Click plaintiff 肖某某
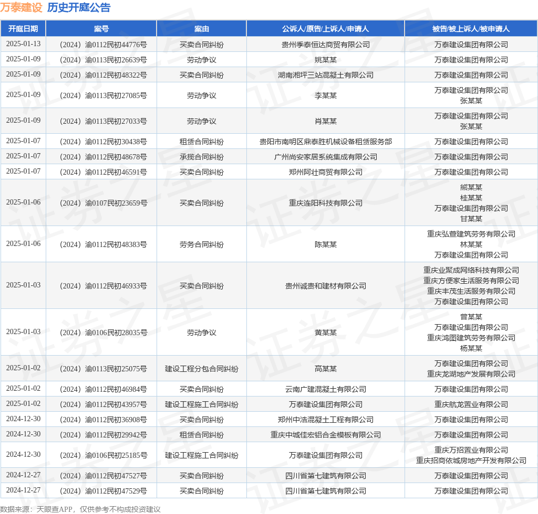Screen dimensions: 538x514 click(x=326, y=121)
